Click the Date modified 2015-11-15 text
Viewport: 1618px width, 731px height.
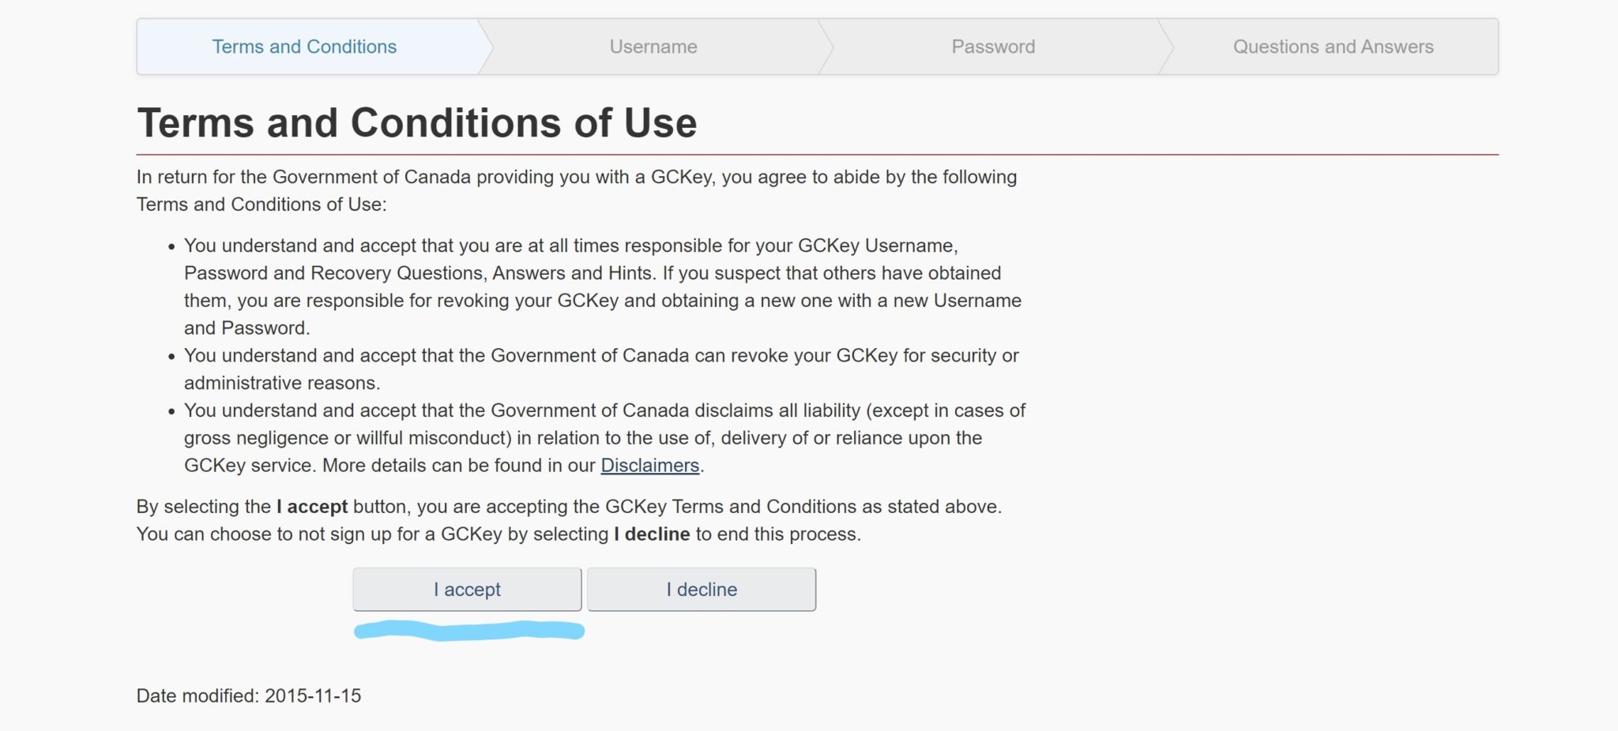click(x=249, y=695)
